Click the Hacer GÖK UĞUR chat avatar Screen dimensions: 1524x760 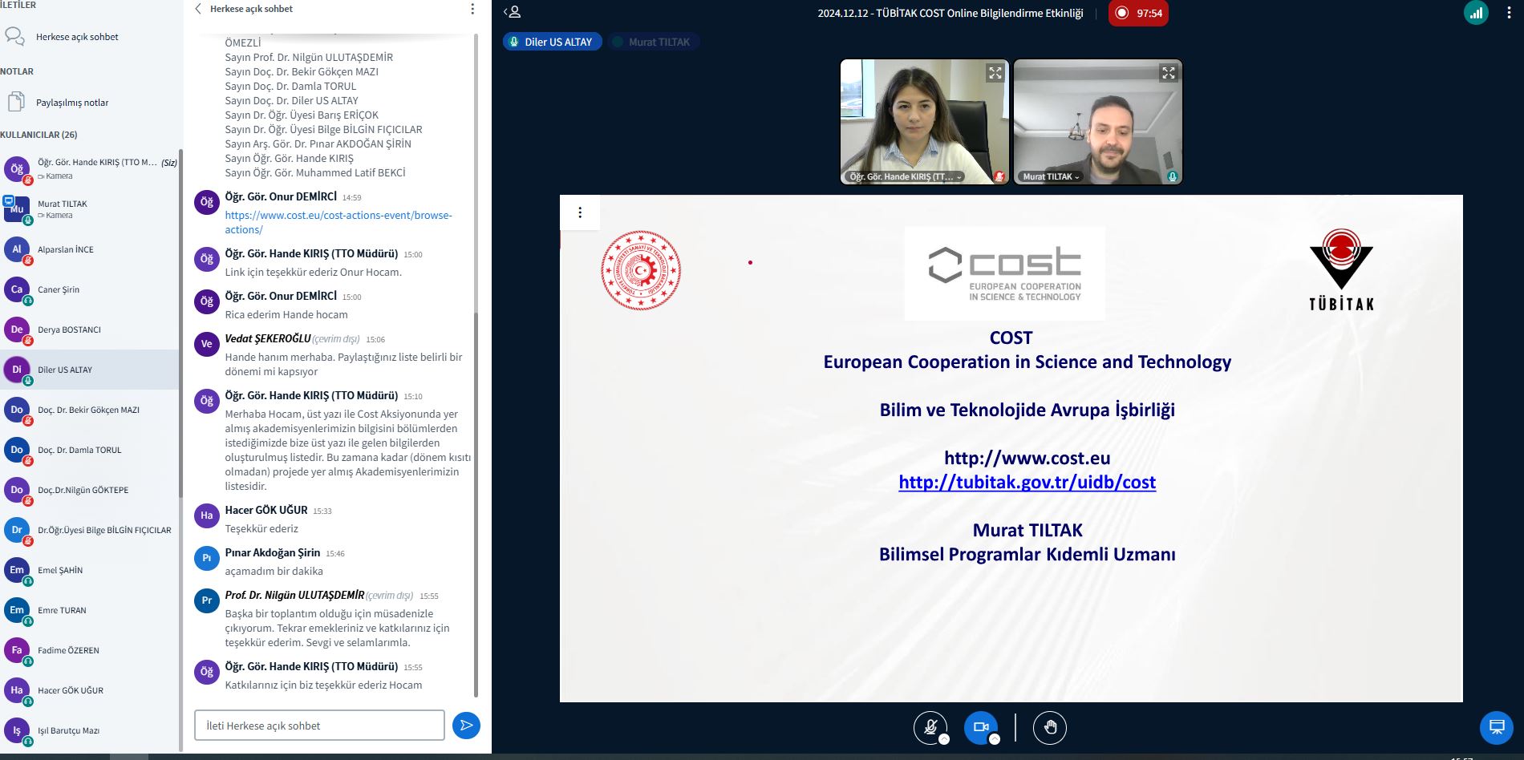207,515
